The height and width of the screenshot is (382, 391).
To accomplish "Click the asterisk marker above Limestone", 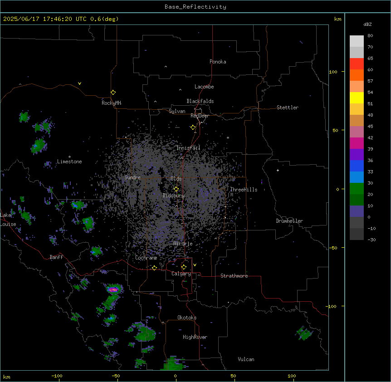I will pyautogui.click(x=69, y=157).
